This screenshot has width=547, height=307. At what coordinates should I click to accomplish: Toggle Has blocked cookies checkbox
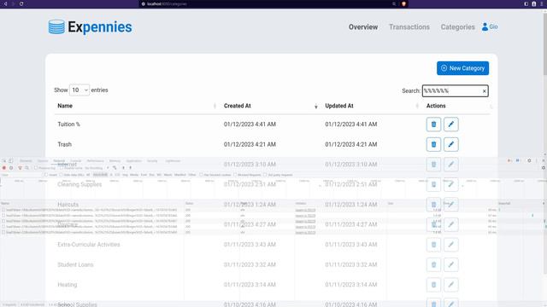tap(201, 175)
